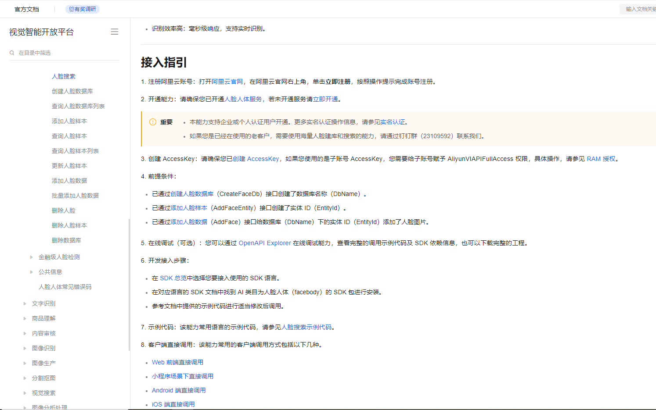The width and height of the screenshot is (656, 410).
Task: Click the 阿里云官网 link
Action: coord(227,82)
